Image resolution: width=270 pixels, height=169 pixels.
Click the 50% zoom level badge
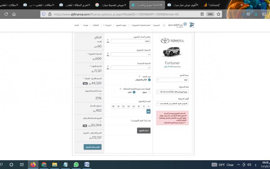(x=210, y=14)
